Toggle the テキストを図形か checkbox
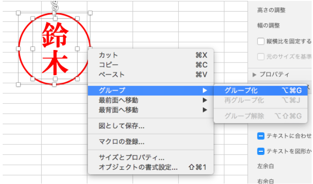The image size is (313, 184). [x=261, y=151]
